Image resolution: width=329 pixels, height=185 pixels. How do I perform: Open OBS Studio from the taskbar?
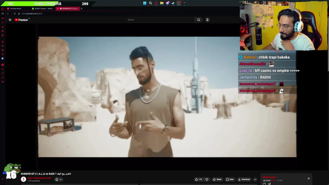(x=179, y=3)
